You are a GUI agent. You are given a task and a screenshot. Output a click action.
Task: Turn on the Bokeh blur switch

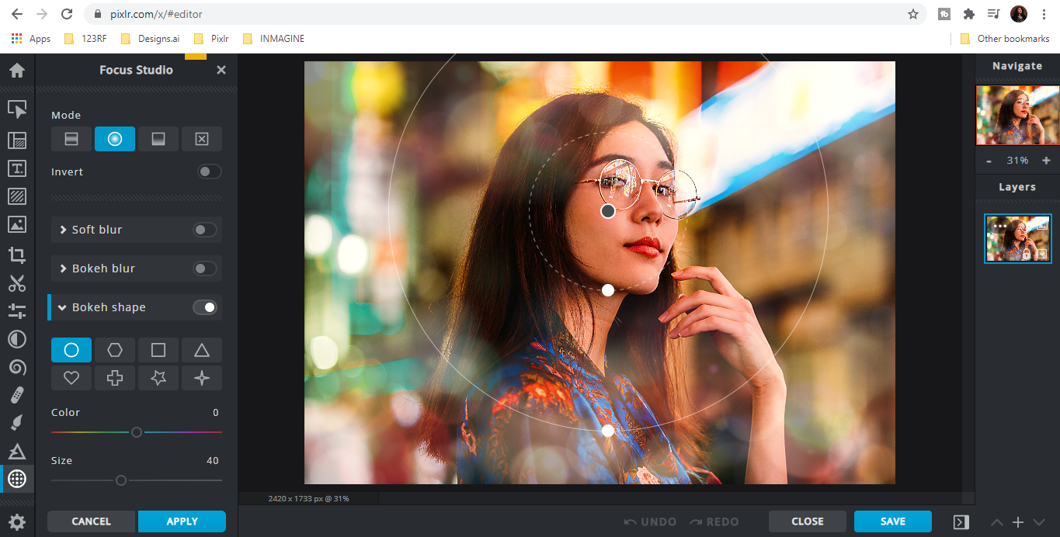[x=205, y=268]
